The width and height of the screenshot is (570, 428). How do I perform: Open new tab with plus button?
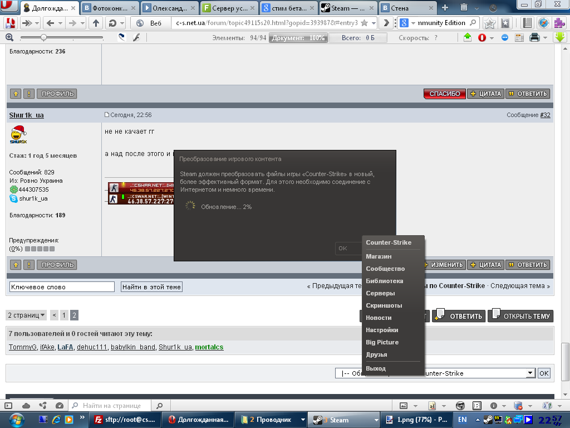click(445, 8)
